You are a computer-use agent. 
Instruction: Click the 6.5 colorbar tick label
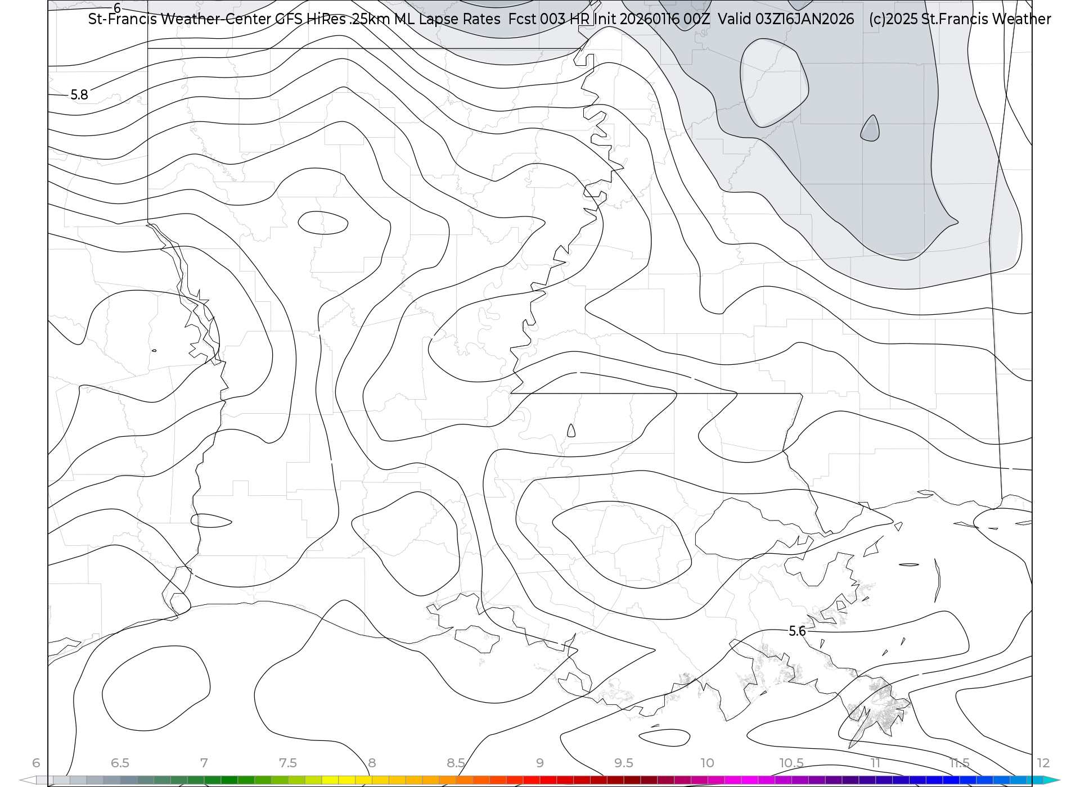click(120, 763)
